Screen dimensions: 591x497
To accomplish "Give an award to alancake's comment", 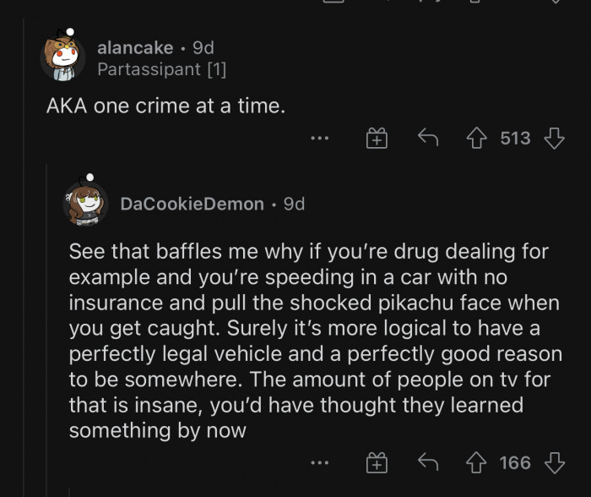I will (376, 139).
